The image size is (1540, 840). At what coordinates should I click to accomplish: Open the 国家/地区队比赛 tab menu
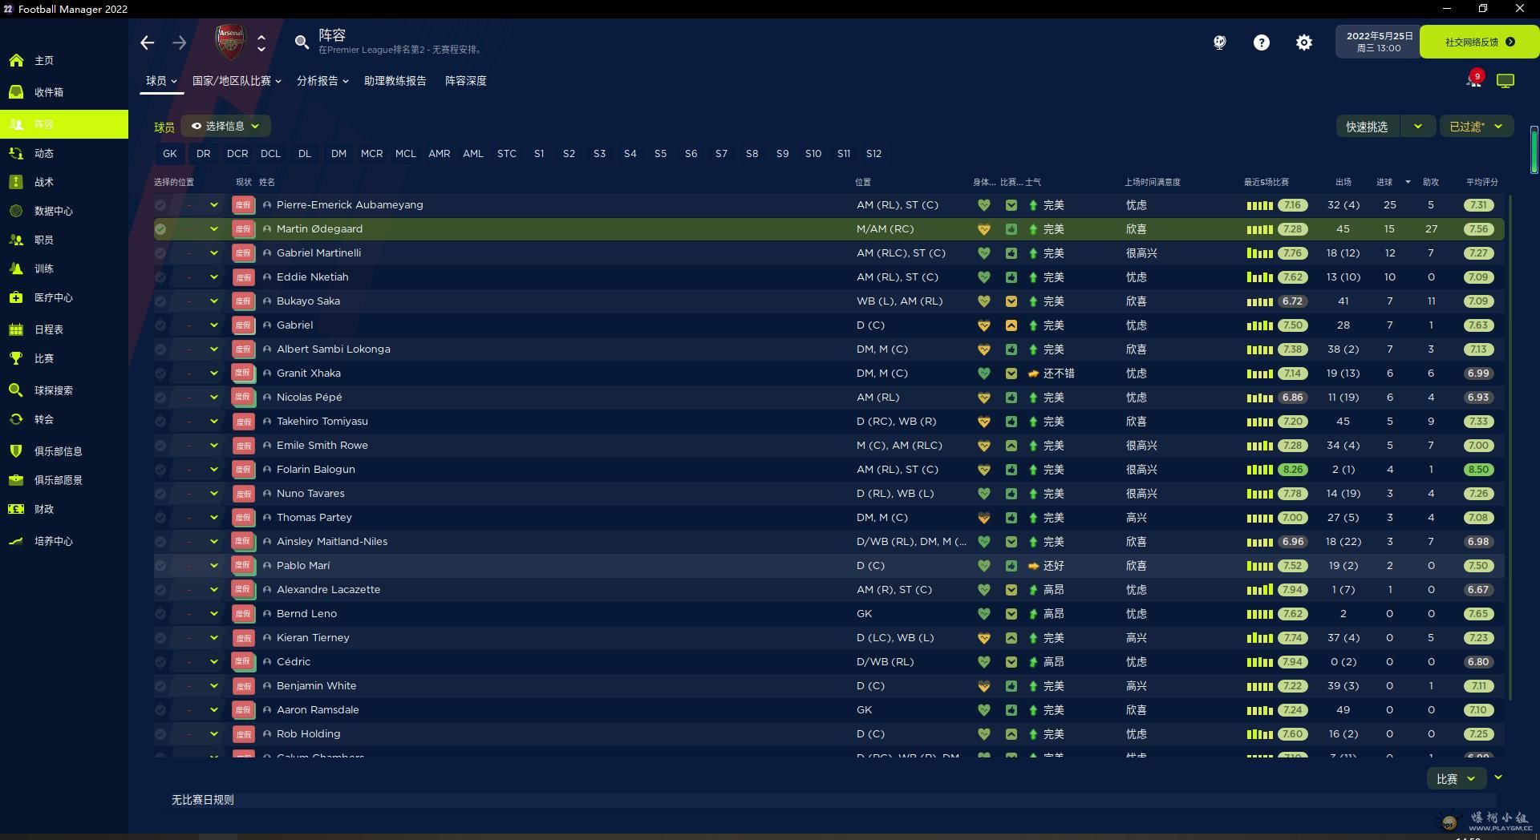(237, 81)
